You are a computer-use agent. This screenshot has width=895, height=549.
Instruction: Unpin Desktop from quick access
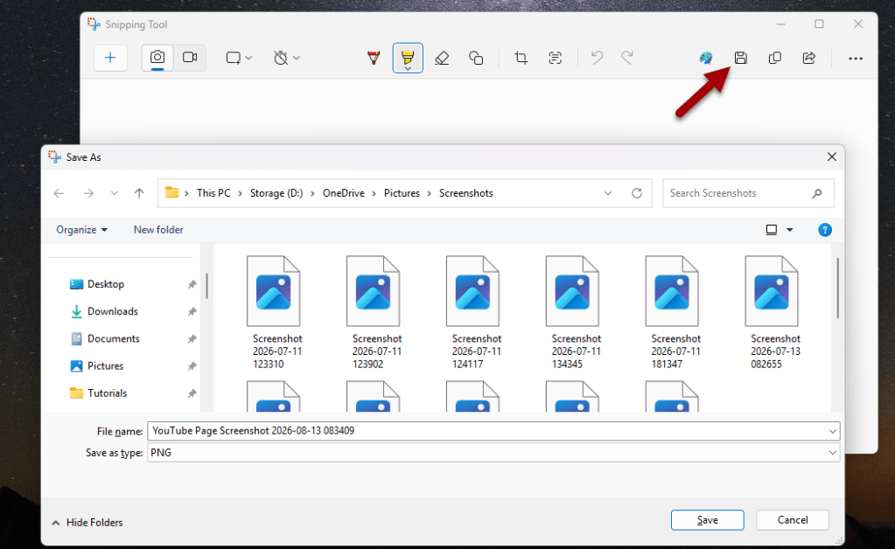[192, 284]
